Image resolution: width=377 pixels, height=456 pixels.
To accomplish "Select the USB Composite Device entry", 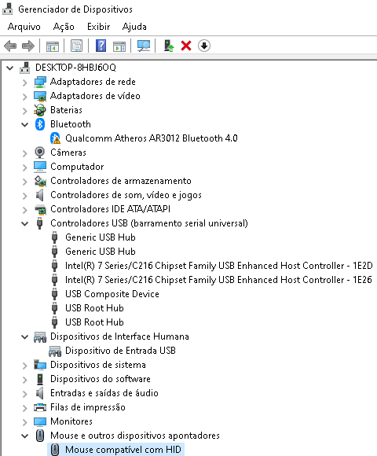I will [x=112, y=294].
